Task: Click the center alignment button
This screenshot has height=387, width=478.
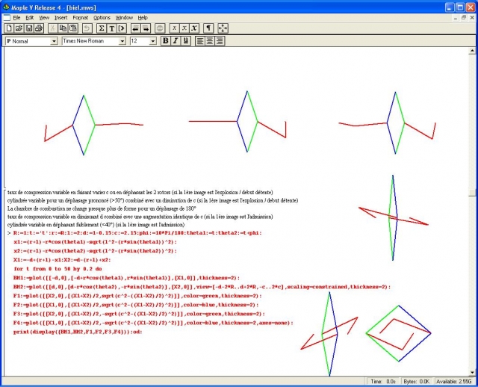Action: (211, 41)
